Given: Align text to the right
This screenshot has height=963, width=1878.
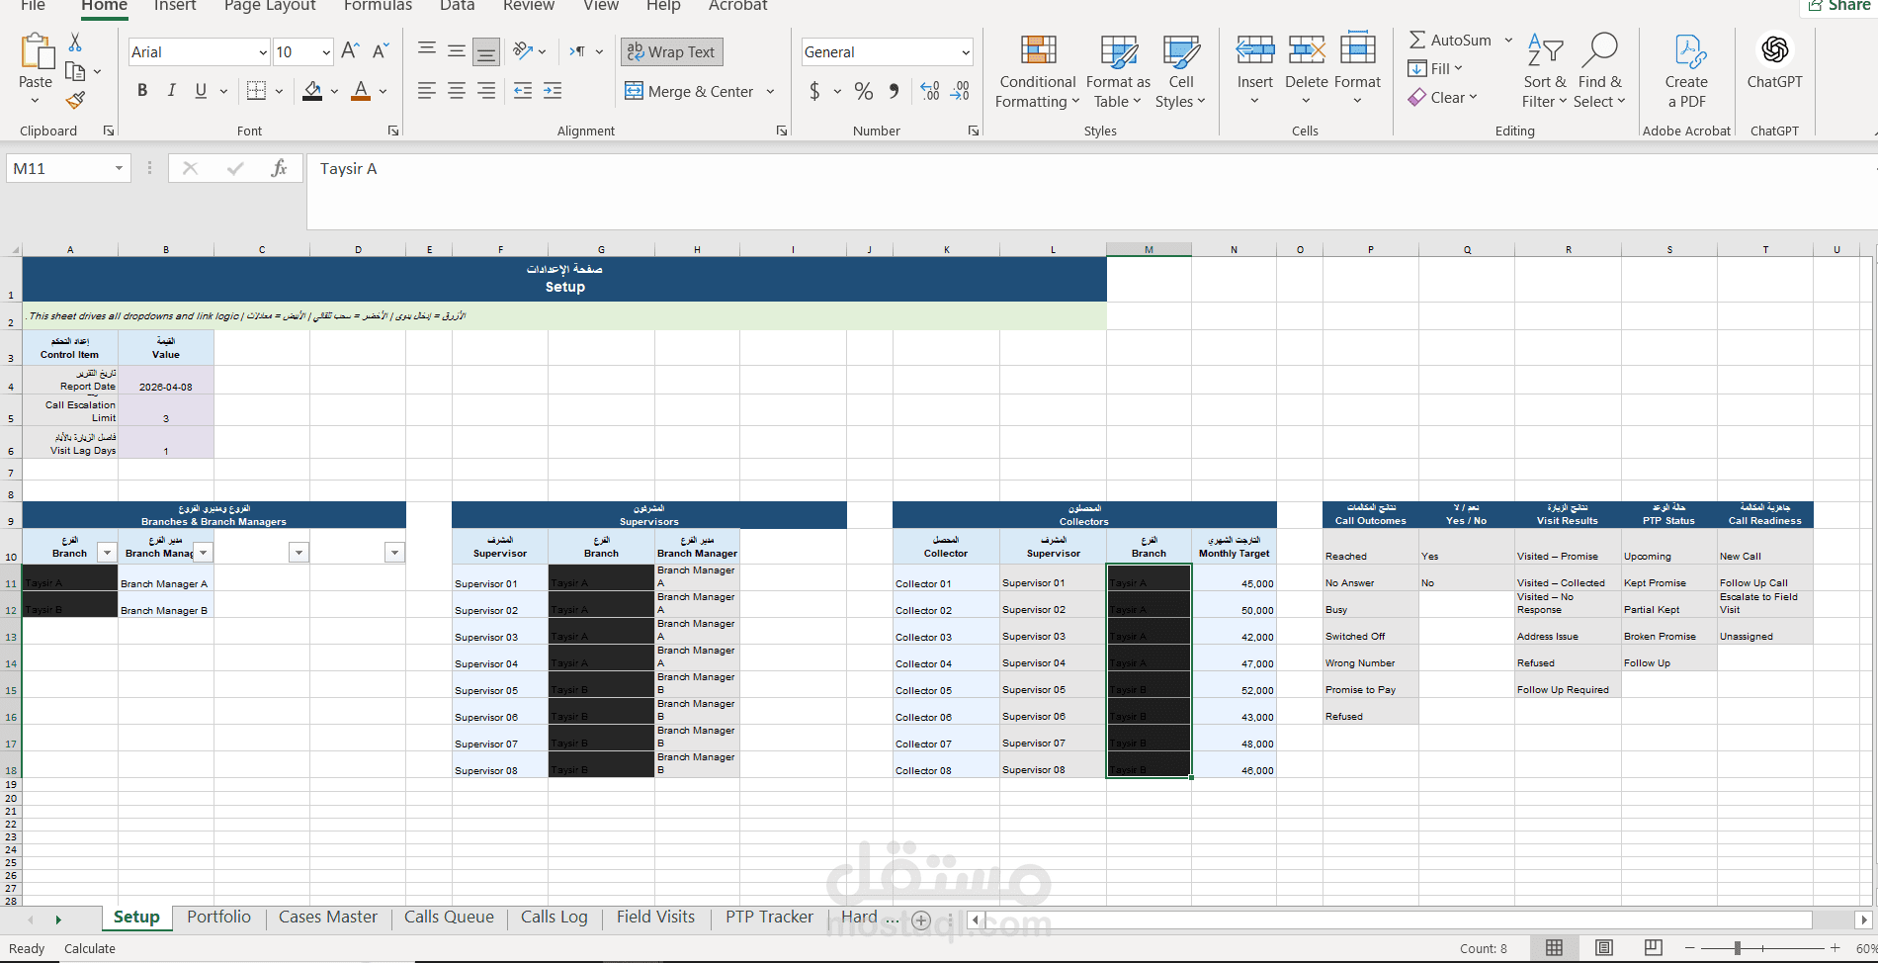Looking at the screenshot, I should pos(486,91).
